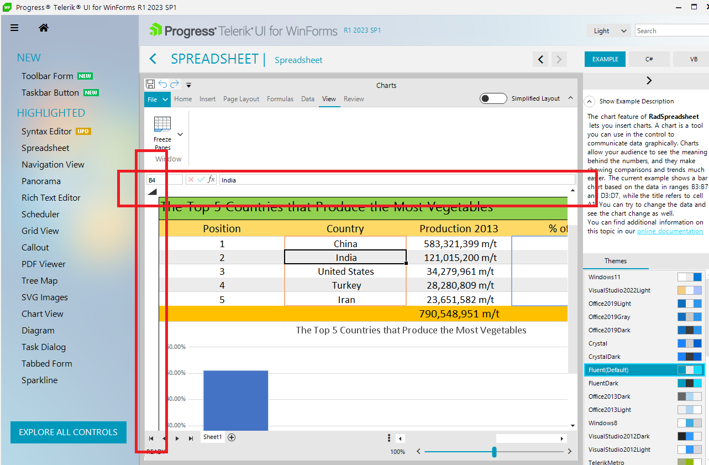
Task: Cancel the formula bar entry with X
Action: (x=191, y=180)
